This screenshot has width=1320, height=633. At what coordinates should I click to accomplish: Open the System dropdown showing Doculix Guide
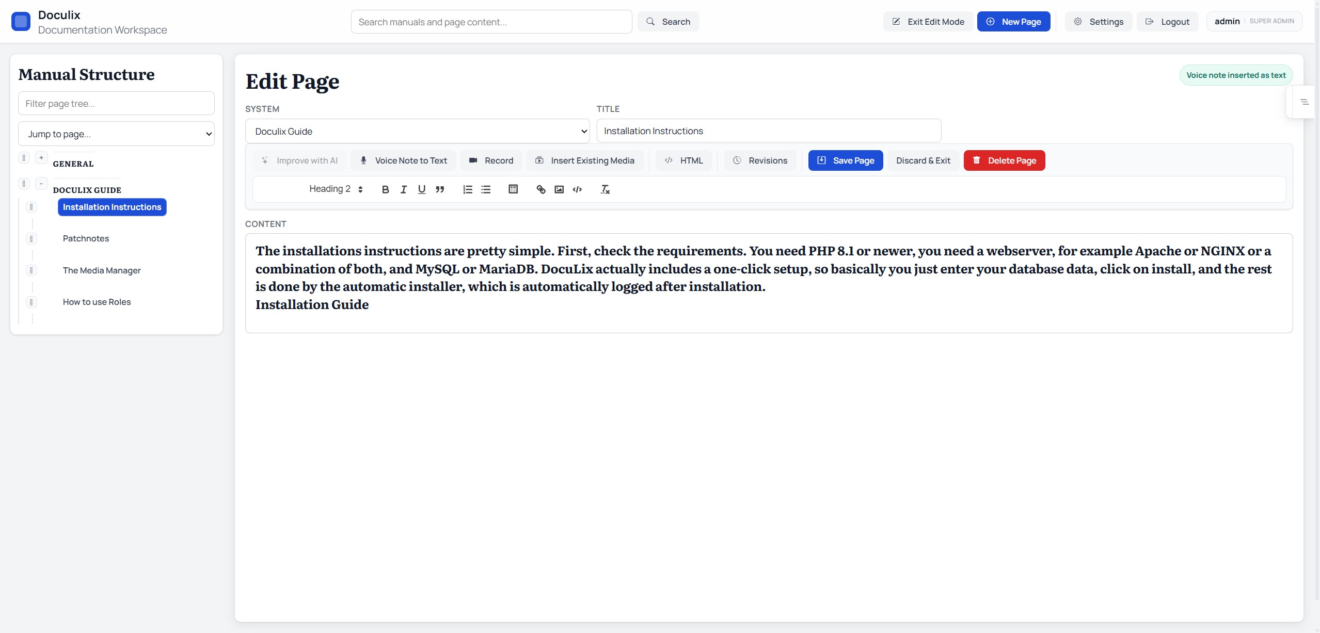417,131
